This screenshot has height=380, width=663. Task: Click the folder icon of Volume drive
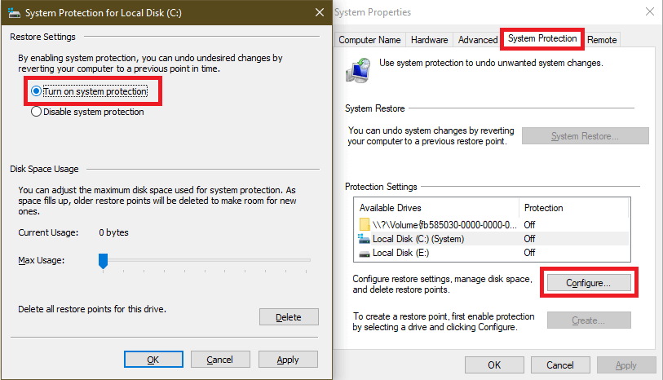(365, 224)
